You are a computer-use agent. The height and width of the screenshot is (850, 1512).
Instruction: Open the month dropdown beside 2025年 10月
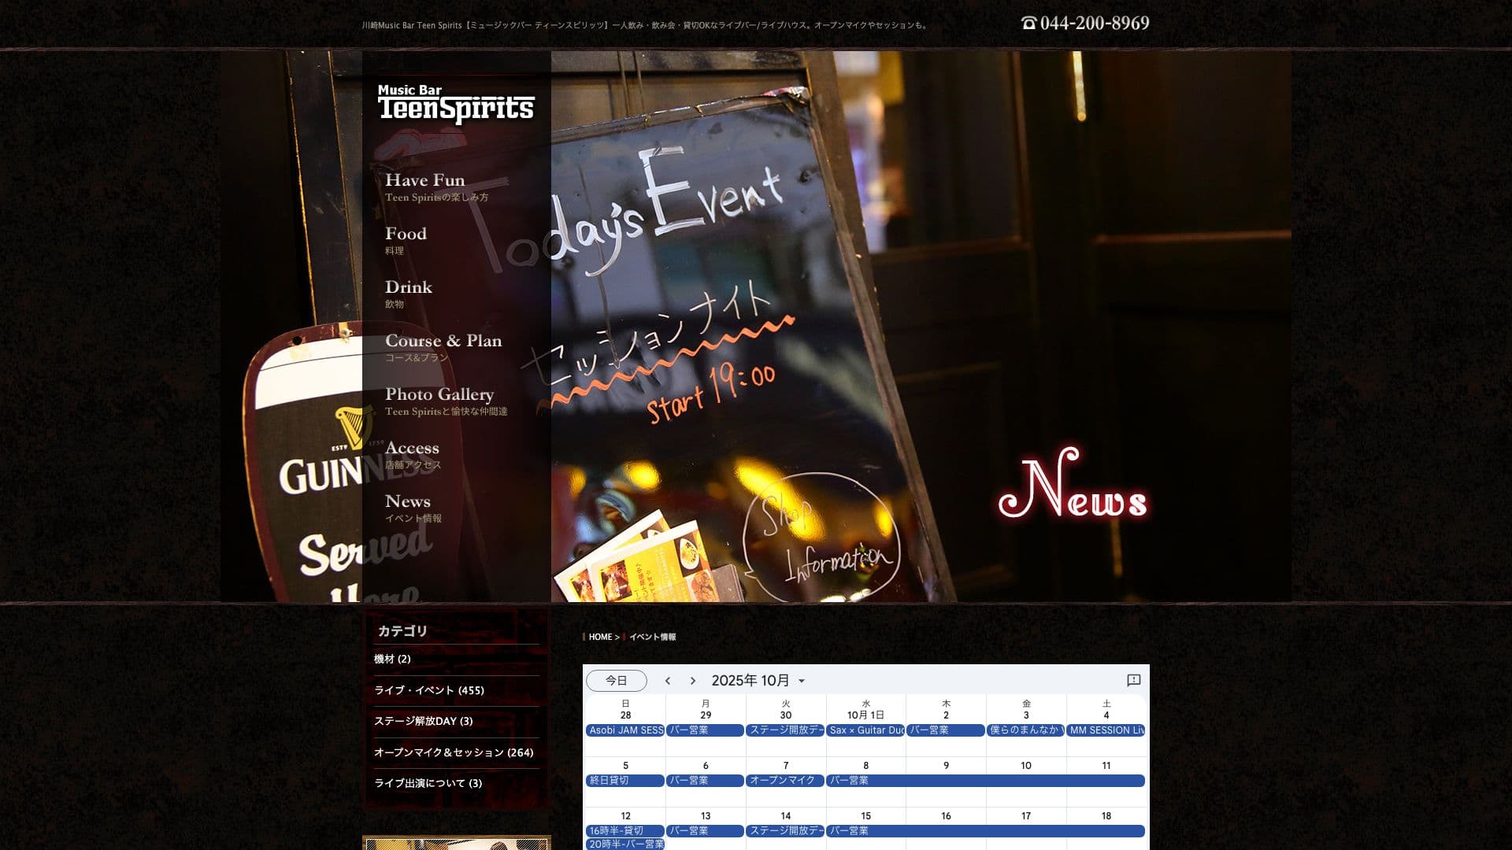point(802,681)
